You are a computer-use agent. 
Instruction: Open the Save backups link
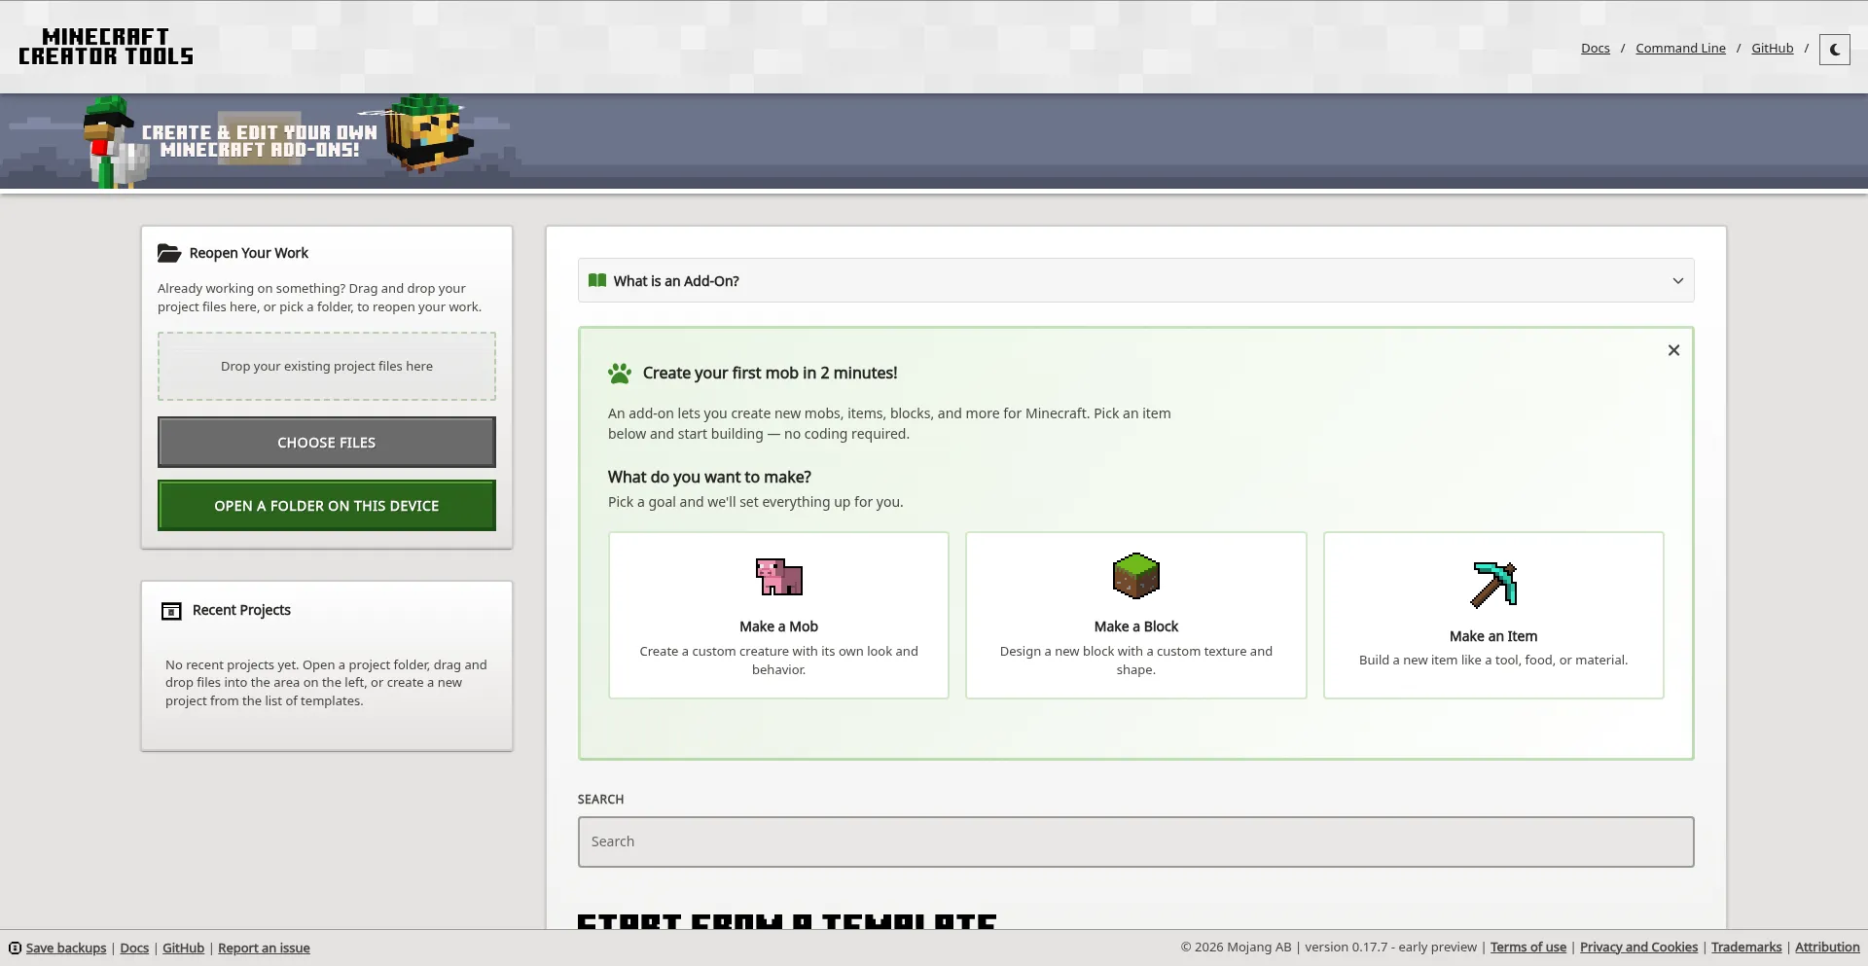[66, 948]
